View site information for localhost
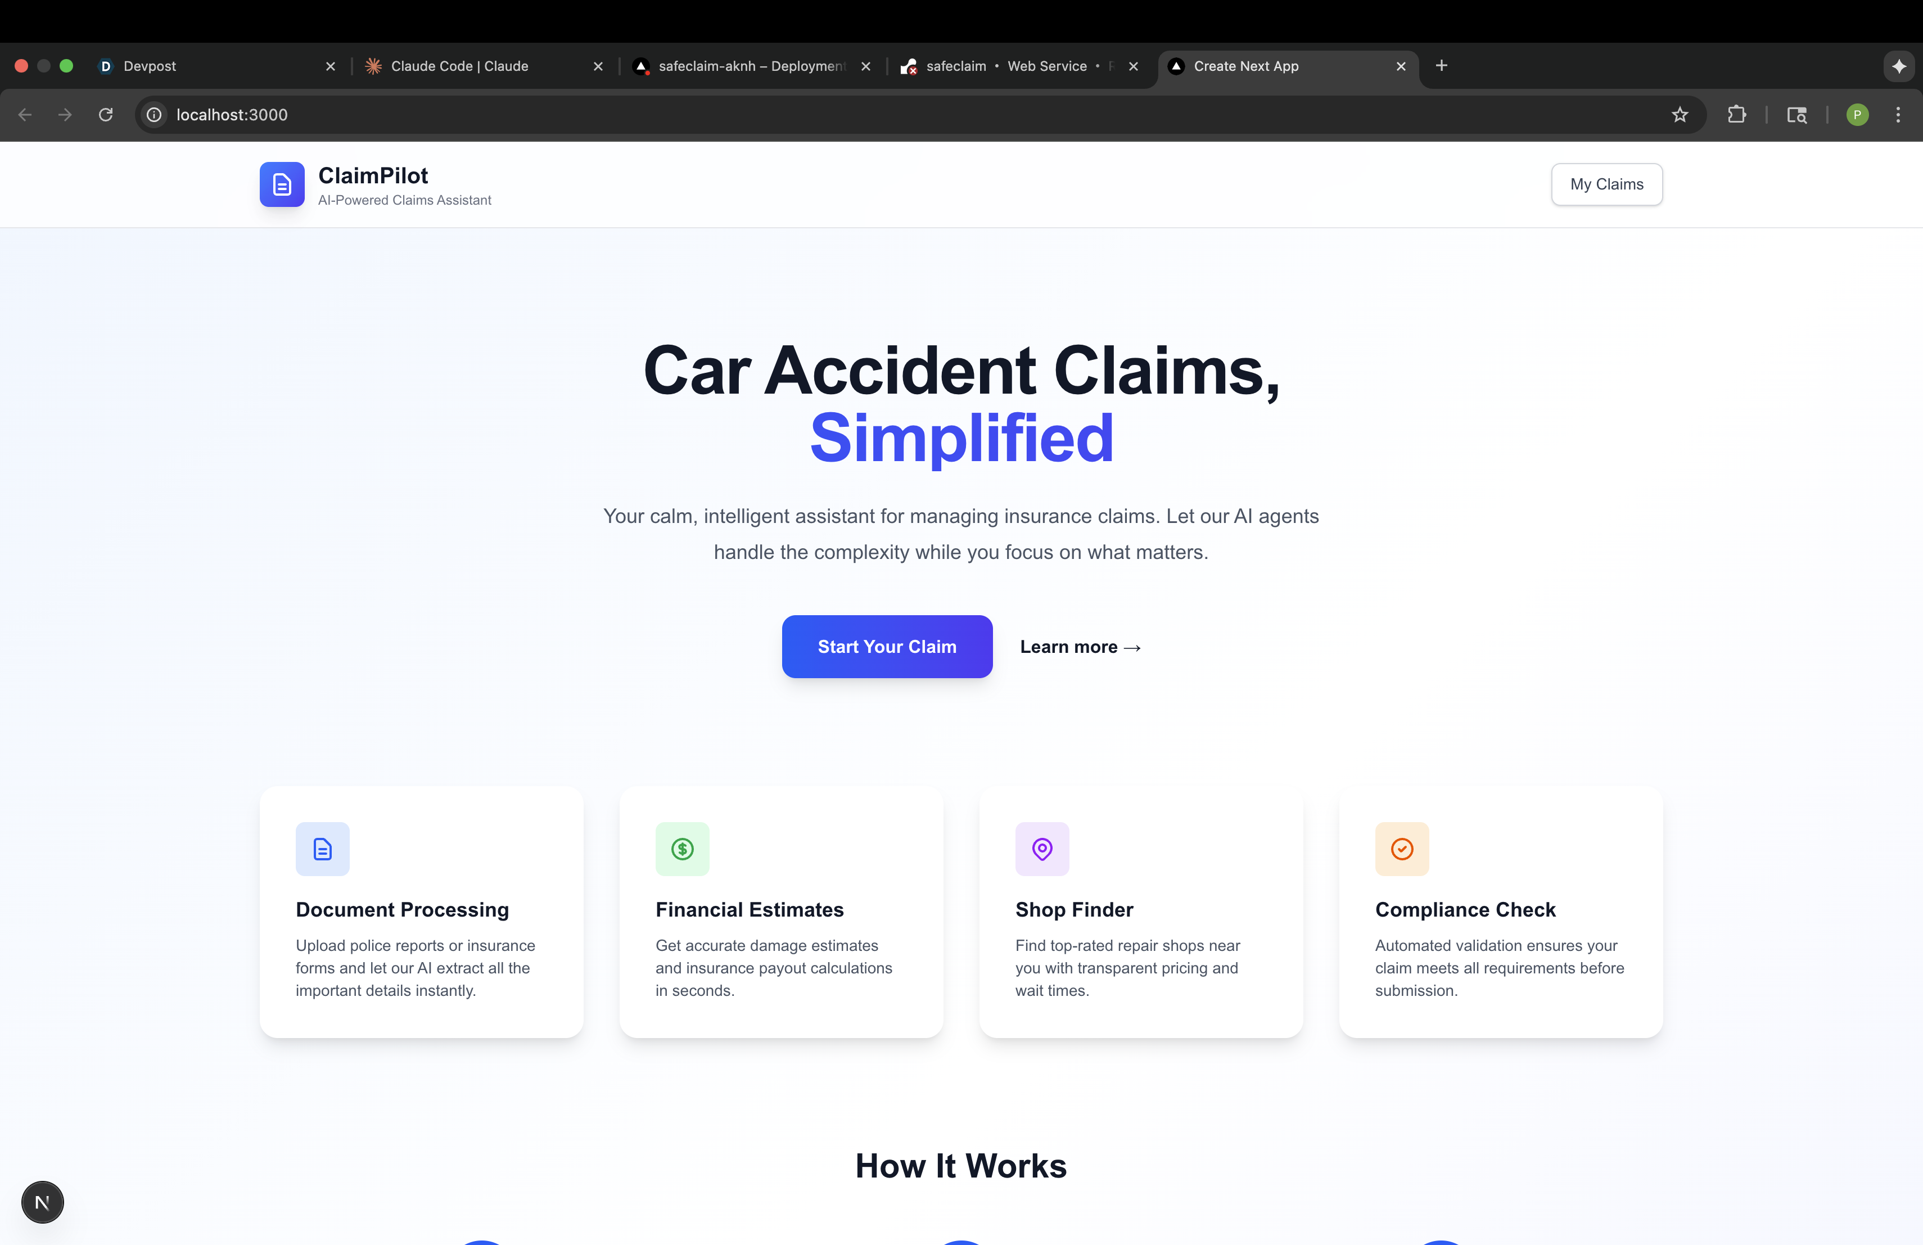Screen dimensions: 1923x1245 154,115
